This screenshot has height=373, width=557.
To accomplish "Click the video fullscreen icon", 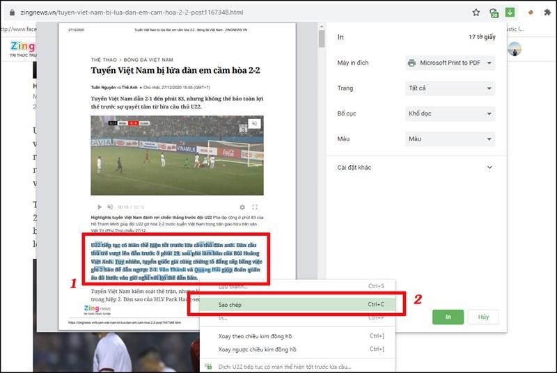I will click(x=255, y=207).
